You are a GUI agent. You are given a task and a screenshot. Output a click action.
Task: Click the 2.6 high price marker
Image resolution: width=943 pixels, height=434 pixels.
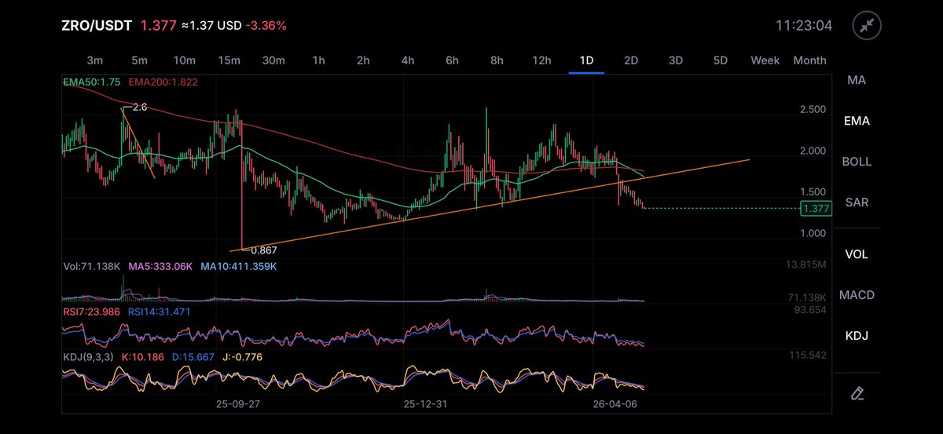[140, 107]
